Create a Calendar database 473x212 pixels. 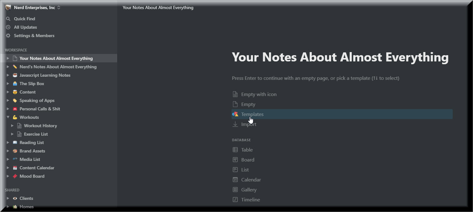pyautogui.click(x=251, y=180)
